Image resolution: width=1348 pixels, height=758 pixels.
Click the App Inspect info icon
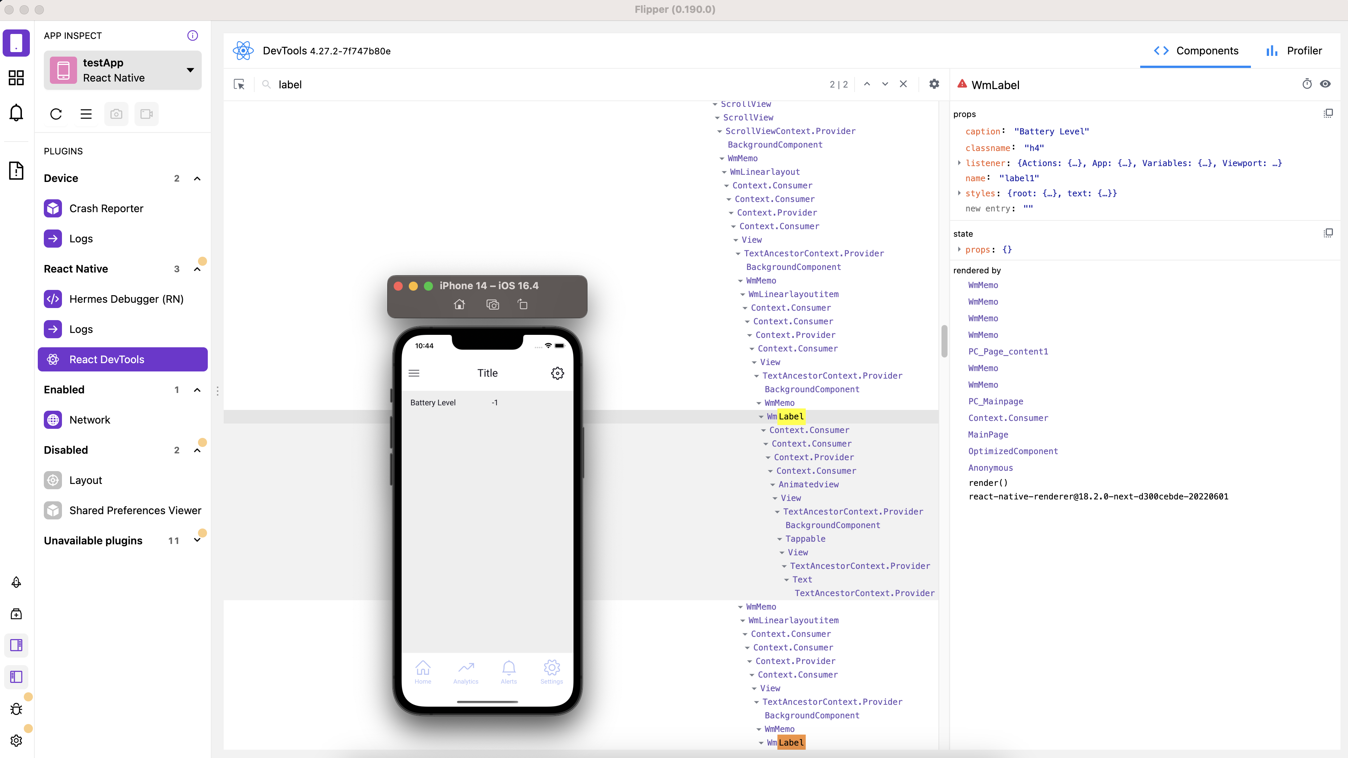pyautogui.click(x=193, y=35)
